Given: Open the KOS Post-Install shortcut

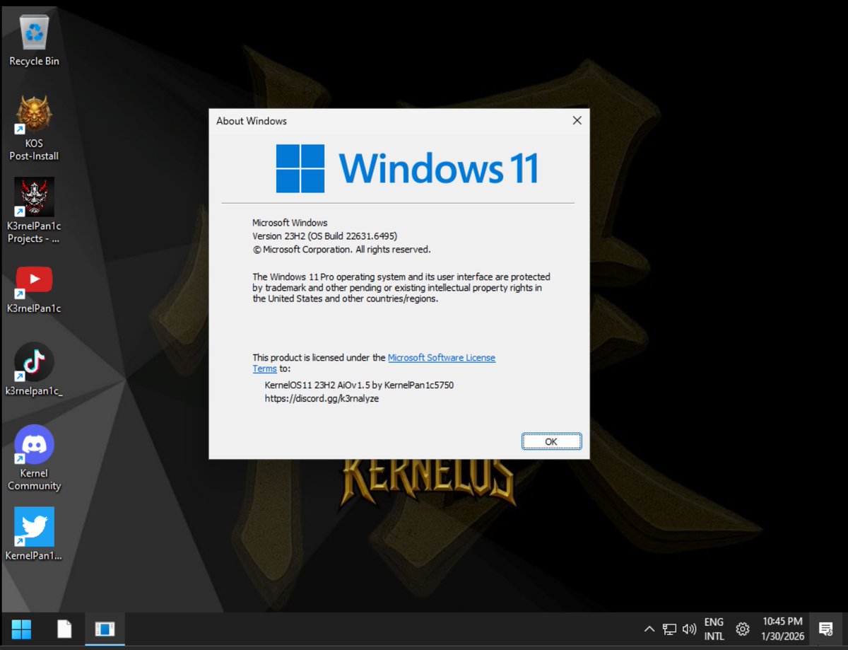Looking at the screenshot, I should [34, 128].
